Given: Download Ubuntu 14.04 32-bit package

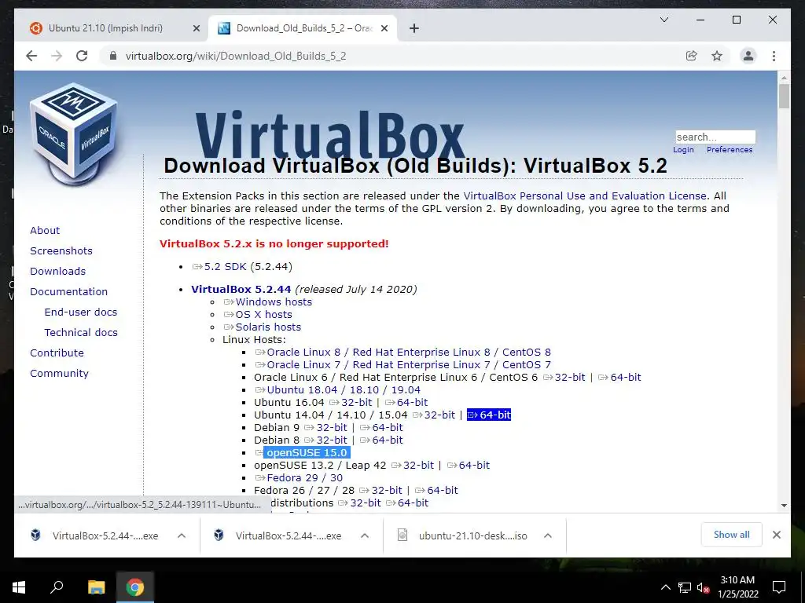Looking at the screenshot, I should click(434, 415).
